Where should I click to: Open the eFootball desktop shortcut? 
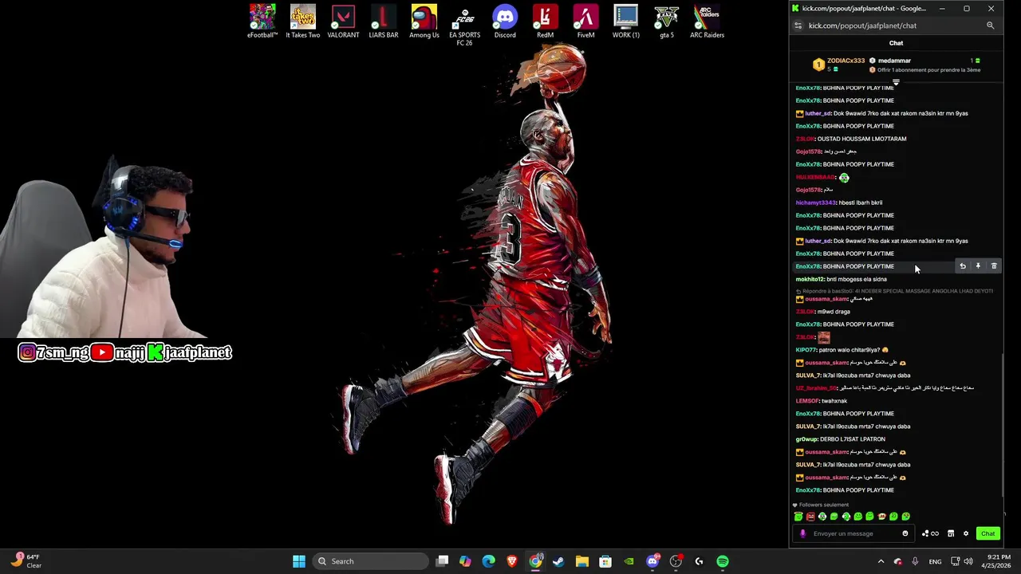262,22
